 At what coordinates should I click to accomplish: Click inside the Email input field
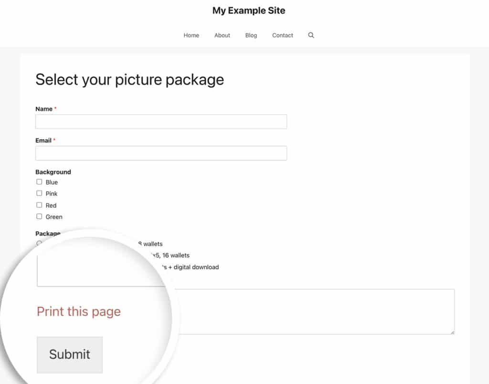[161, 153]
